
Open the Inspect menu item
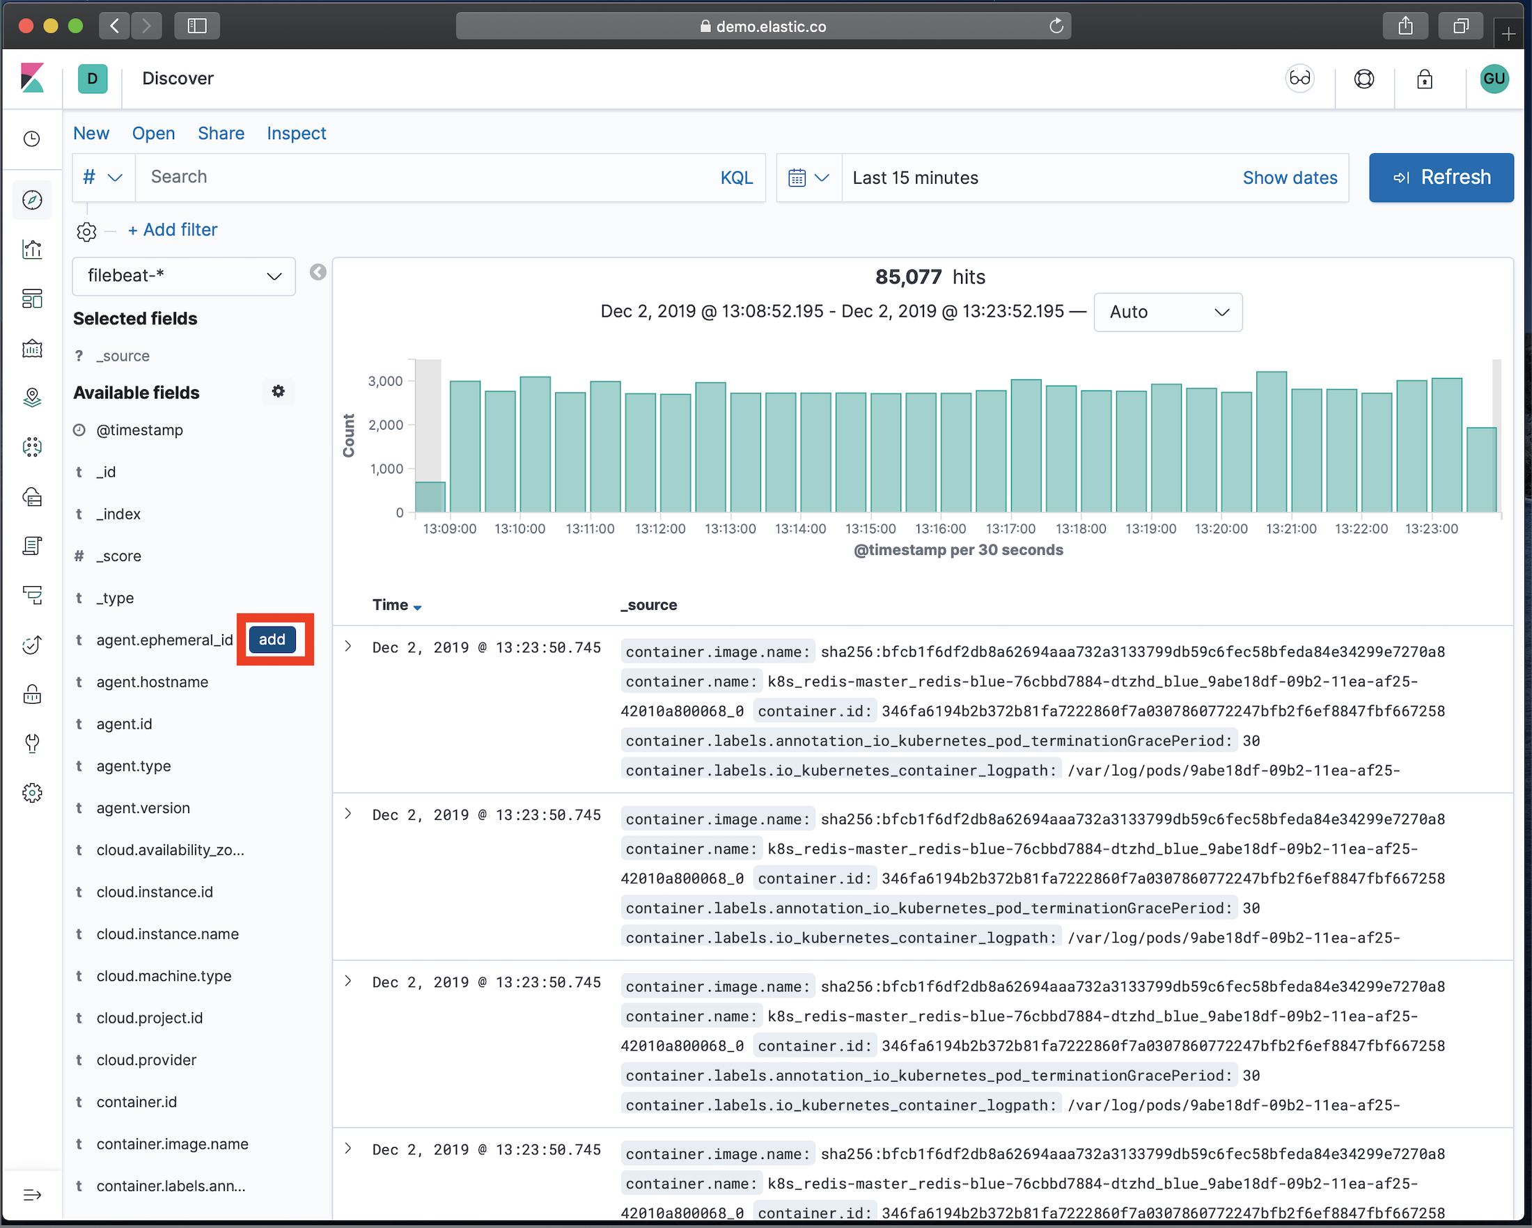(x=297, y=134)
